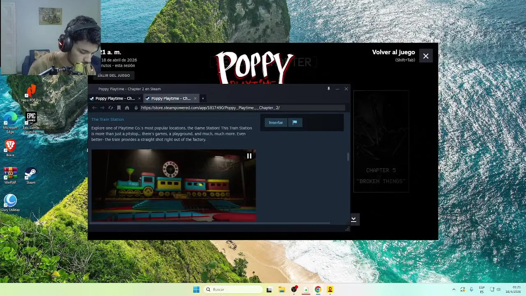This screenshot has width=526, height=296.
Task: Open The Train Station heading link
Action: pyautogui.click(x=107, y=119)
